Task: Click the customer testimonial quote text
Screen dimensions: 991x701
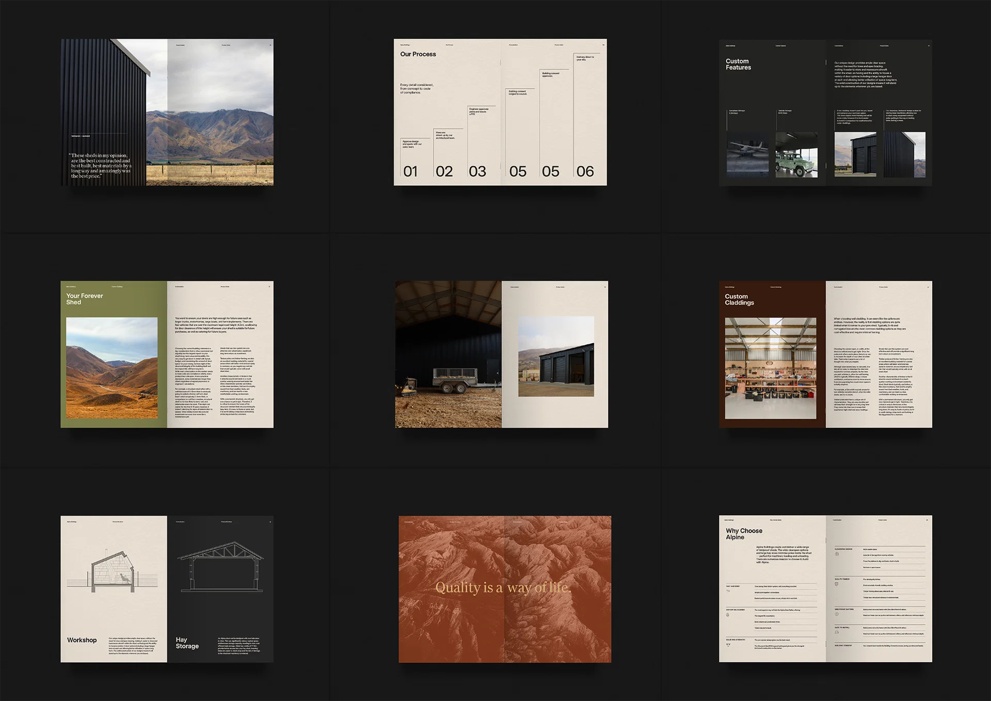Action: click(x=101, y=166)
